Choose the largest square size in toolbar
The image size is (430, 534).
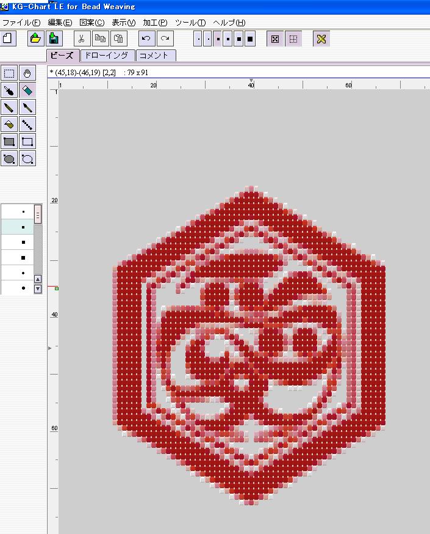coord(250,39)
